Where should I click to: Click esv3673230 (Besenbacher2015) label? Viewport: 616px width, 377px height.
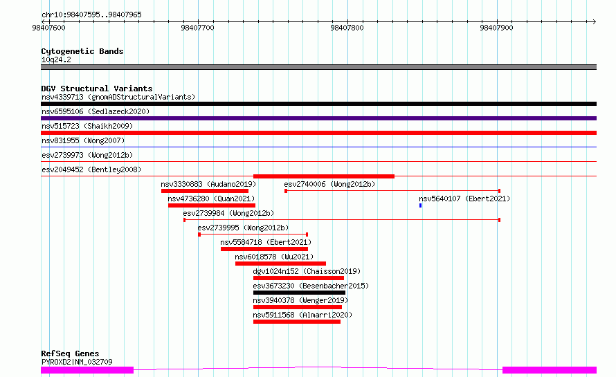[311, 286]
